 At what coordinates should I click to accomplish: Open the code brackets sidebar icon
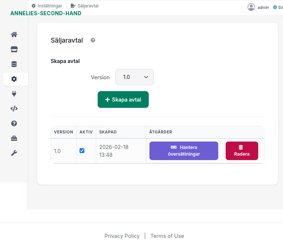pyautogui.click(x=14, y=109)
